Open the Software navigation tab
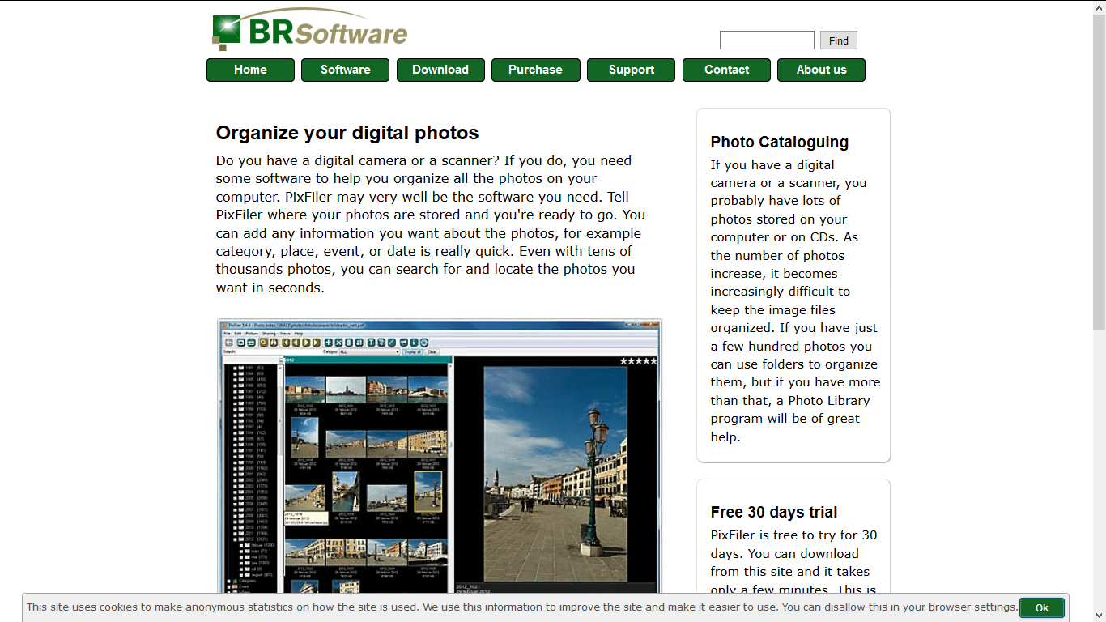 click(x=345, y=70)
